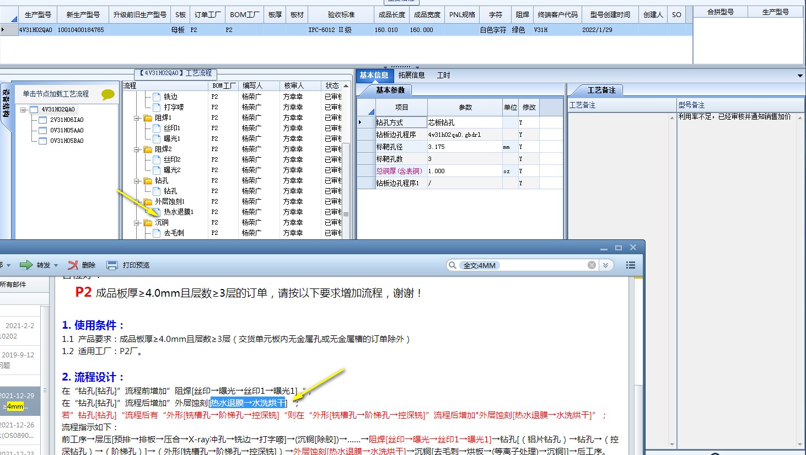Select the 外层蚀刻1 process group
806x455 pixels.
click(170, 202)
